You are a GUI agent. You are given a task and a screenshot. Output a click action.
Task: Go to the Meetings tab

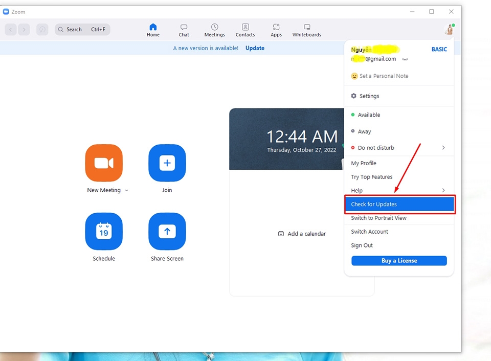pos(214,30)
